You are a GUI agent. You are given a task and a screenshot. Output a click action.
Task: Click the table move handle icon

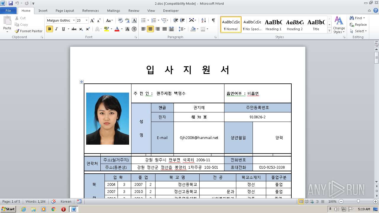[81, 82]
